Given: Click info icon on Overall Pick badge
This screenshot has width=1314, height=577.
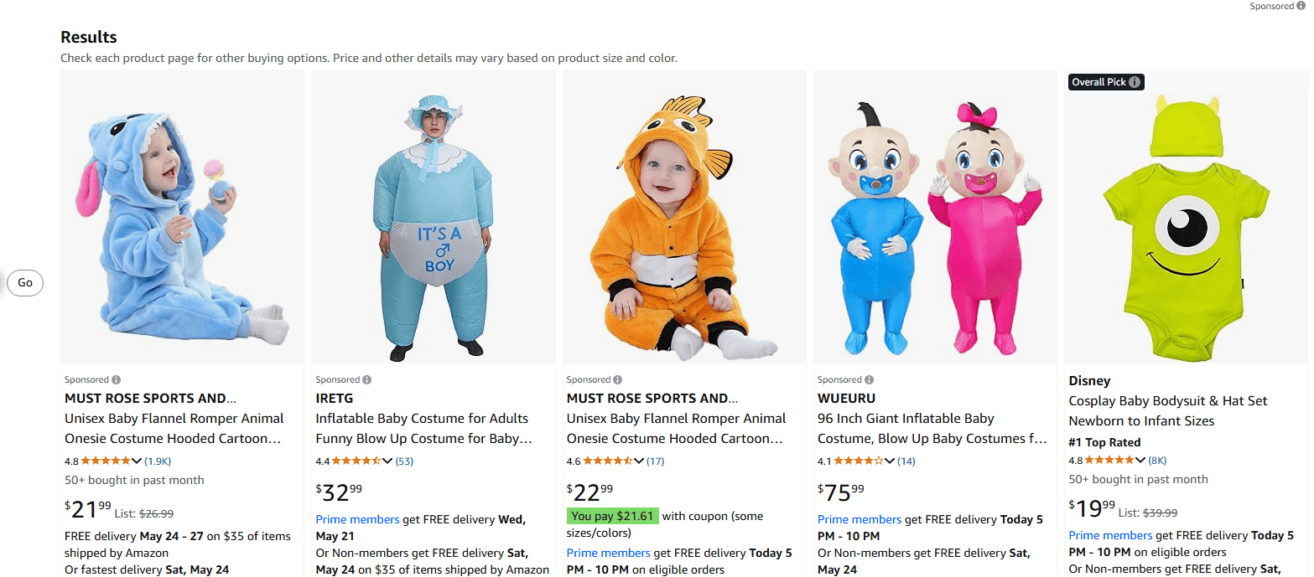Looking at the screenshot, I should [1135, 82].
